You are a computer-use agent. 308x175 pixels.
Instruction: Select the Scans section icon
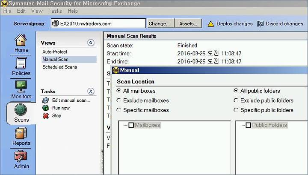tap(21, 109)
